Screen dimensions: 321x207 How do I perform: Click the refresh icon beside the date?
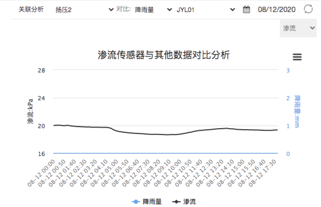tap(308, 9)
